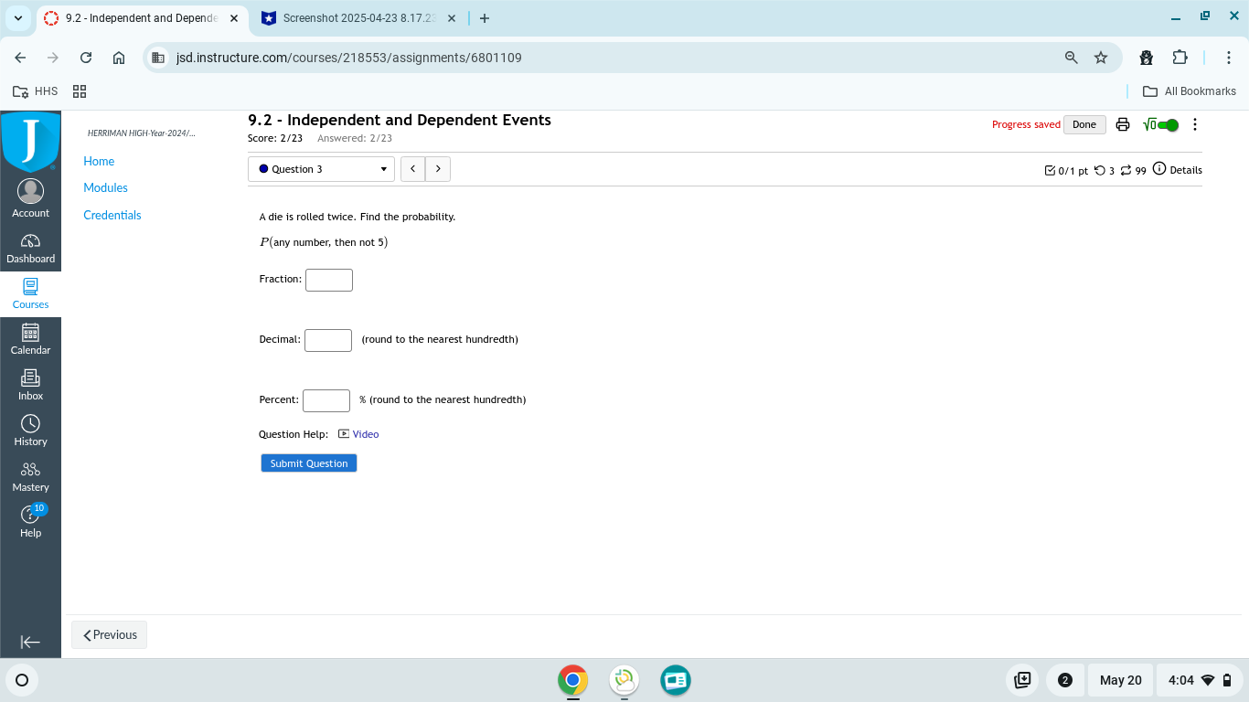The height and width of the screenshot is (702, 1249).
Task: Open the HHS bookmarks folder
Action: point(36,91)
